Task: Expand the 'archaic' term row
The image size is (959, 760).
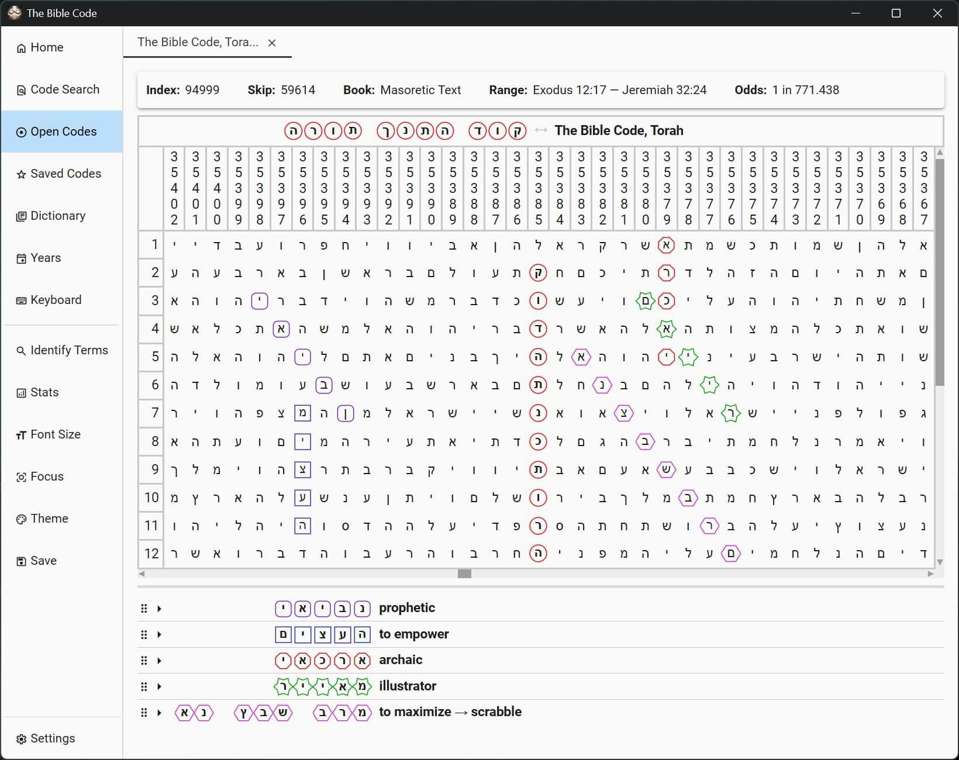Action: (159, 661)
